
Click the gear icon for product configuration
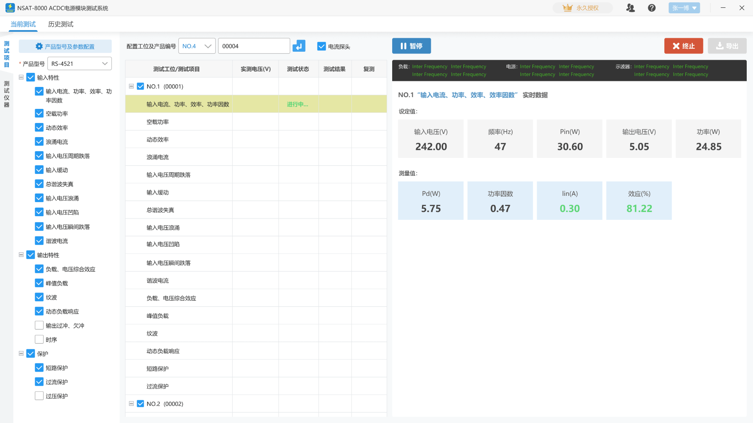pyautogui.click(x=39, y=47)
